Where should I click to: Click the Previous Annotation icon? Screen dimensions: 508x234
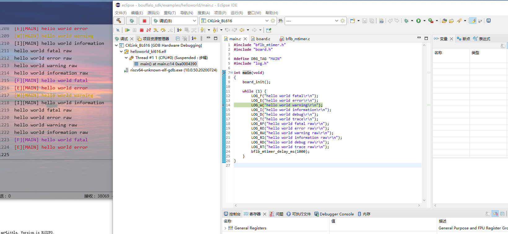(215, 30)
